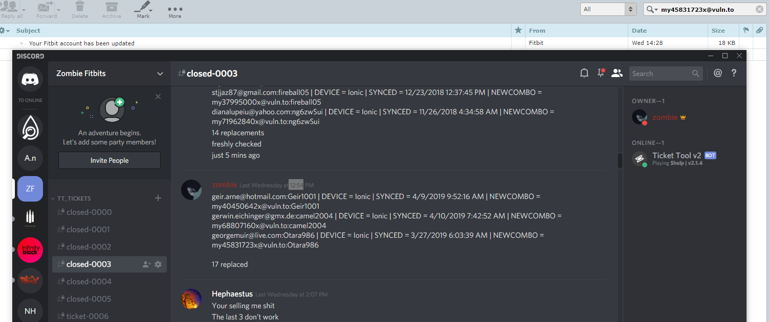Open channel closed-0000
The height and width of the screenshot is (322, 769).
coord(109,212)
